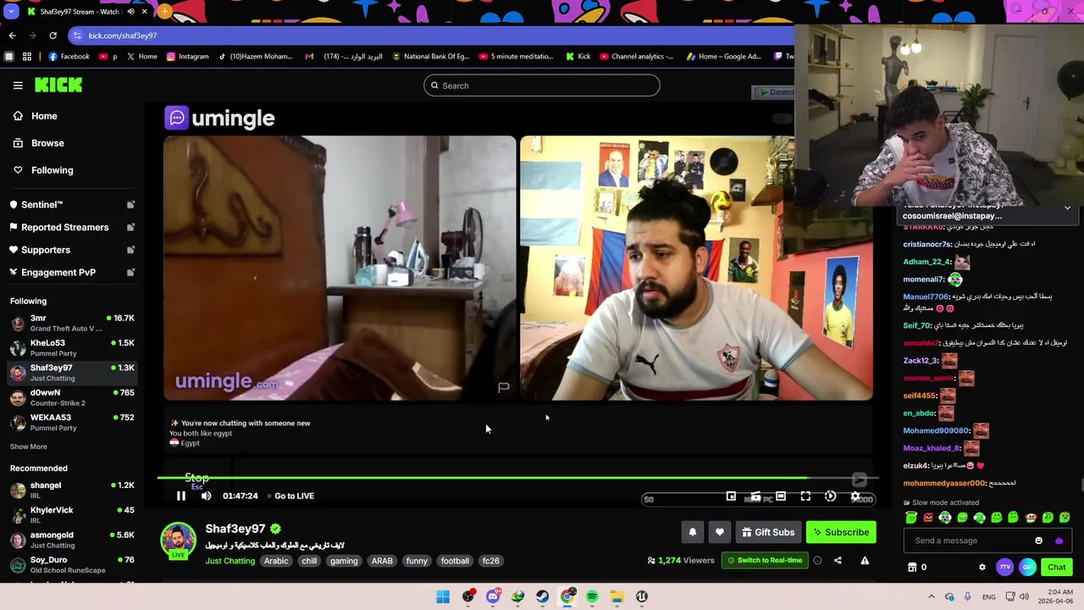Enter fullscreen video mode
This screenshot has height=610, width=1084.
tap(805, 496)
